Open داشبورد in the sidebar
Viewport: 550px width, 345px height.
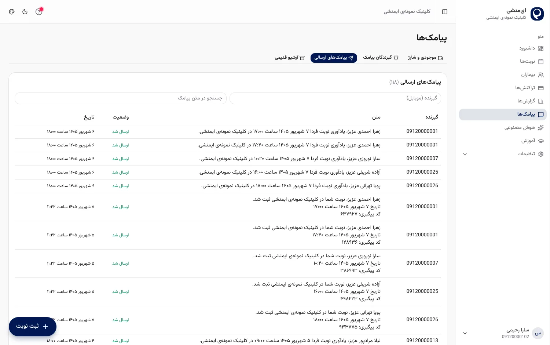(503, 48)
